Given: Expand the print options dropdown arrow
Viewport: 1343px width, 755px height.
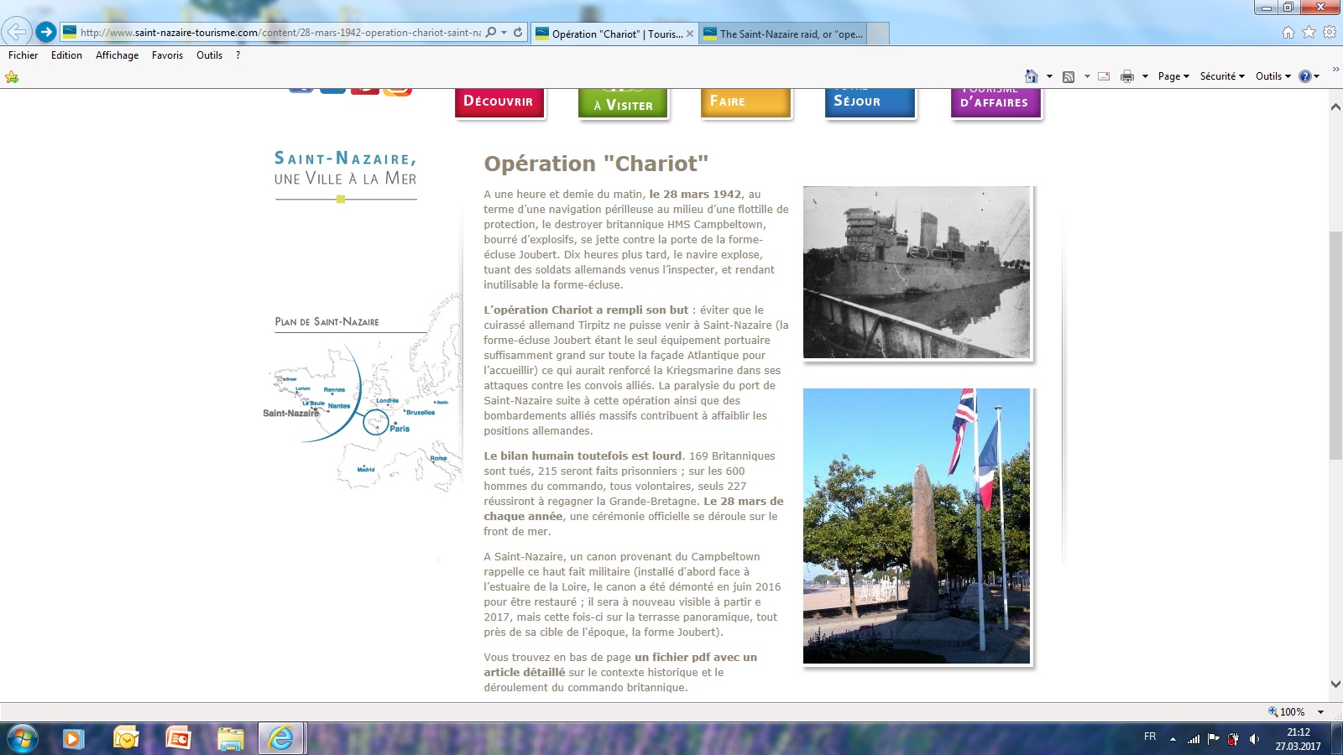Looking at the screenshot, I should (1145, 76).
